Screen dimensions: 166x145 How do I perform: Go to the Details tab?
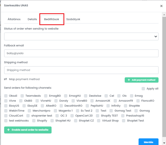(32, 19)
